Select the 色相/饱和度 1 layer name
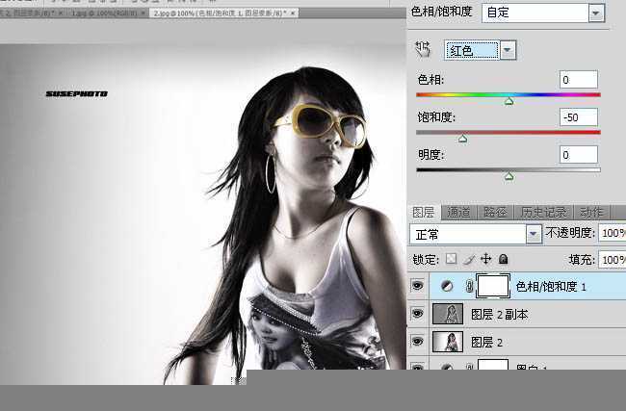This screenshot has width=626, height=411. (551, 287)
